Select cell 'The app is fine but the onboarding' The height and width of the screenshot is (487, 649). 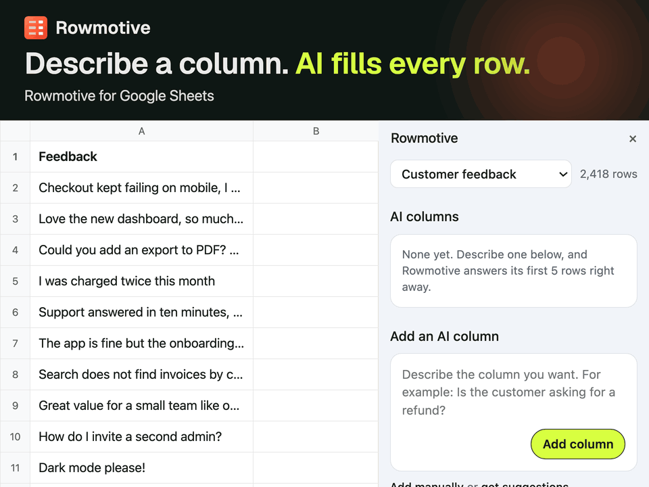[x=141, y=343]
